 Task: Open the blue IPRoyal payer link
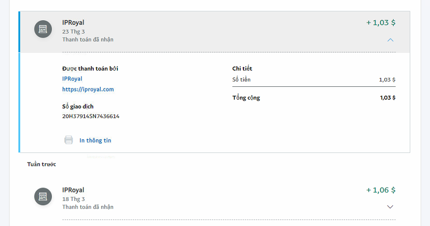(72, 78)
